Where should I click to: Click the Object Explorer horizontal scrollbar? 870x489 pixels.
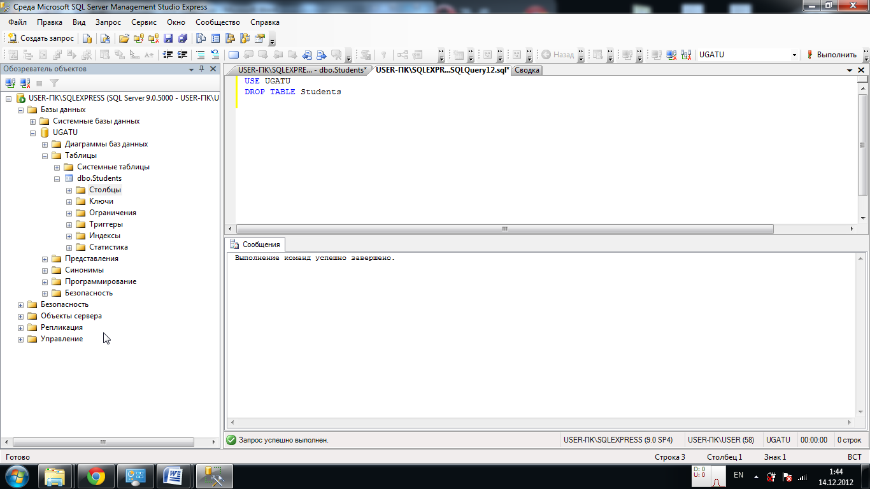103,442
